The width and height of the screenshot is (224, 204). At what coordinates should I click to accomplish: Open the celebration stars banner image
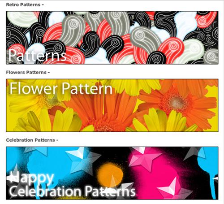[x=112, y=173]
